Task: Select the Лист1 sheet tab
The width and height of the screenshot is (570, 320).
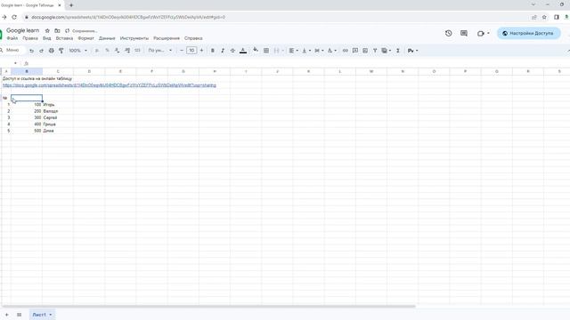Action: point(42,315)
